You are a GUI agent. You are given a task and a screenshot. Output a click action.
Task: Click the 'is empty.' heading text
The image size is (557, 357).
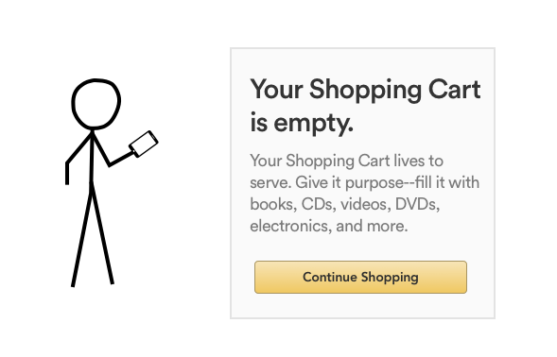click(302, 123)
